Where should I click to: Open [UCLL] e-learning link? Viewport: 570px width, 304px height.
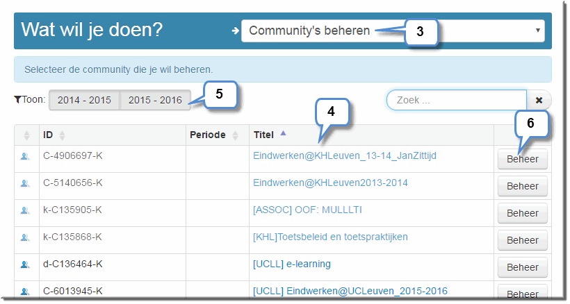click(x=292, y=264)
